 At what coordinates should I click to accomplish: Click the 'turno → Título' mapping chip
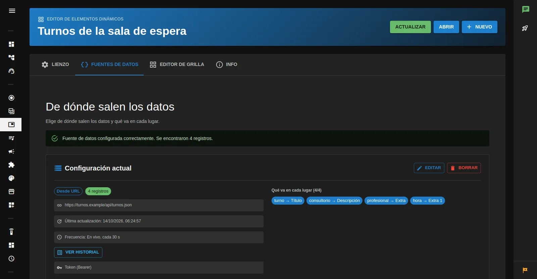click(x=288, y=201)
